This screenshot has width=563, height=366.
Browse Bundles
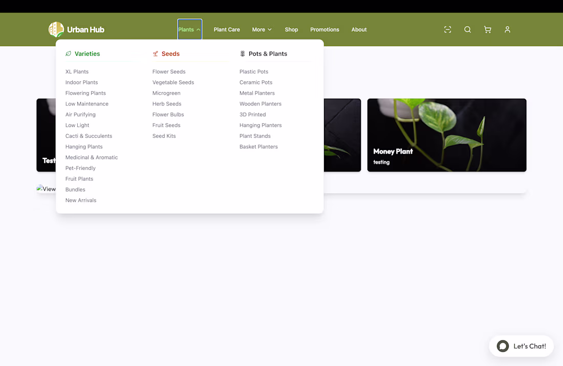[75, 189]
